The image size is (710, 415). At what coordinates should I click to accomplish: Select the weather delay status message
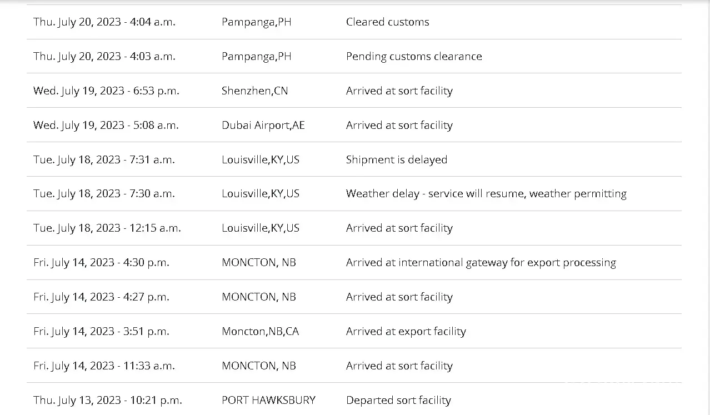click(486, 194)
